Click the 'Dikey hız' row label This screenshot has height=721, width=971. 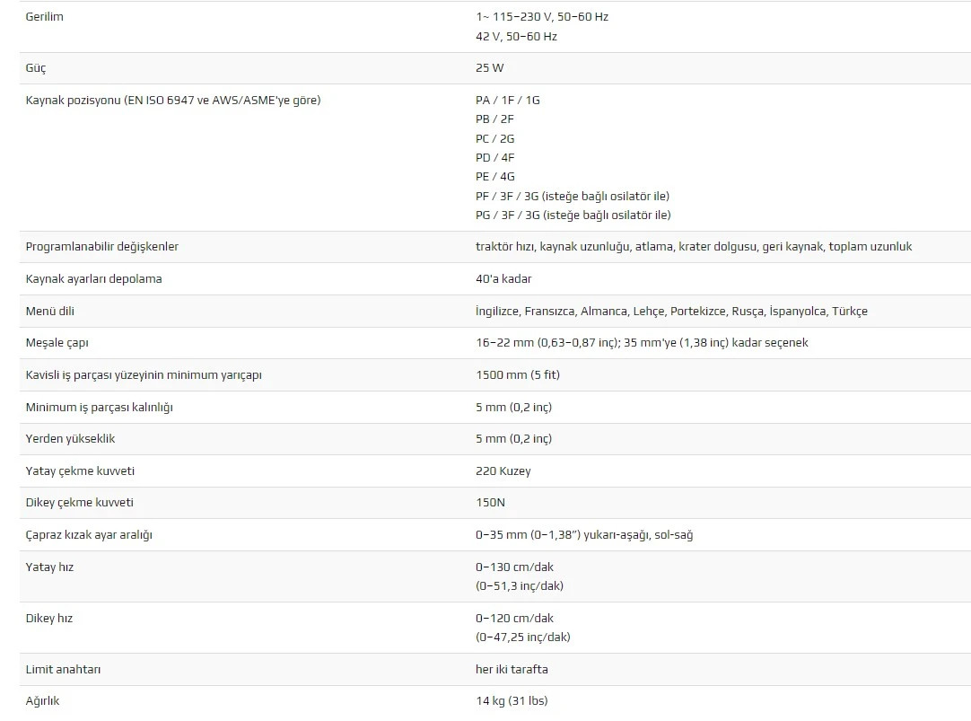pyautogui.click(x=49, y=618)
